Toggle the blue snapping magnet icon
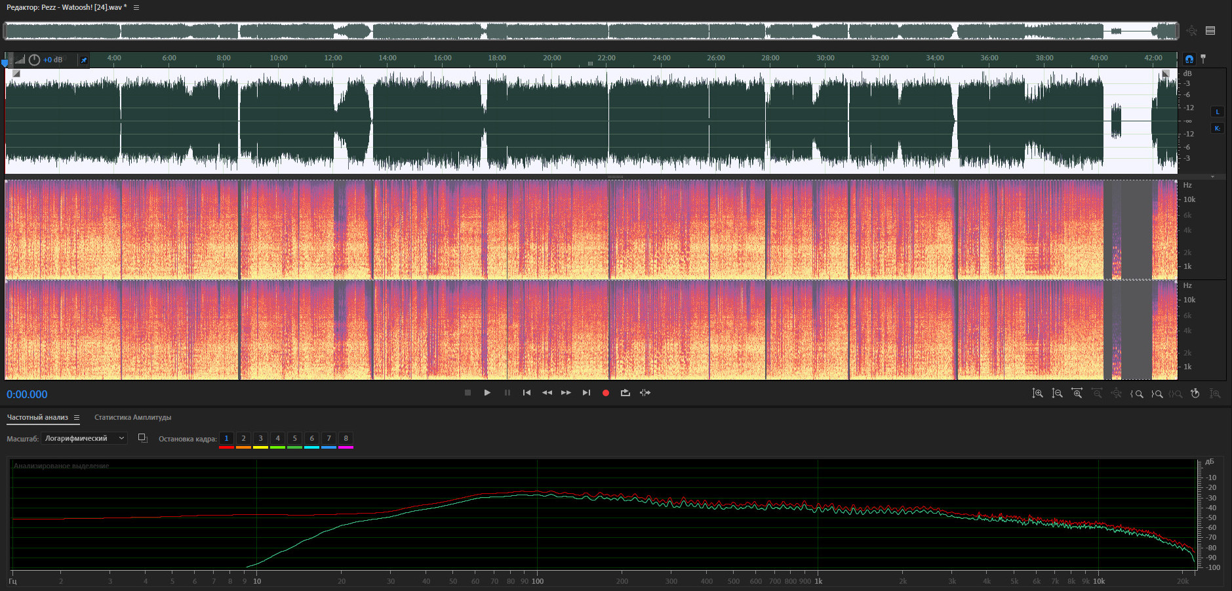 (x=1189, y=59)
